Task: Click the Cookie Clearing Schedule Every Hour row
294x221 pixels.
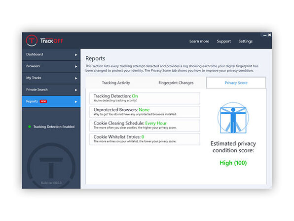Action: pos(145,126)
